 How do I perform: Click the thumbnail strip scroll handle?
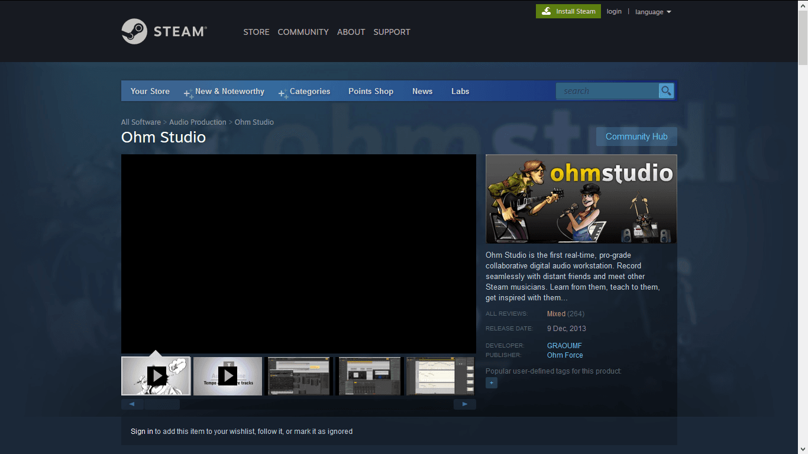coord(162,404)
